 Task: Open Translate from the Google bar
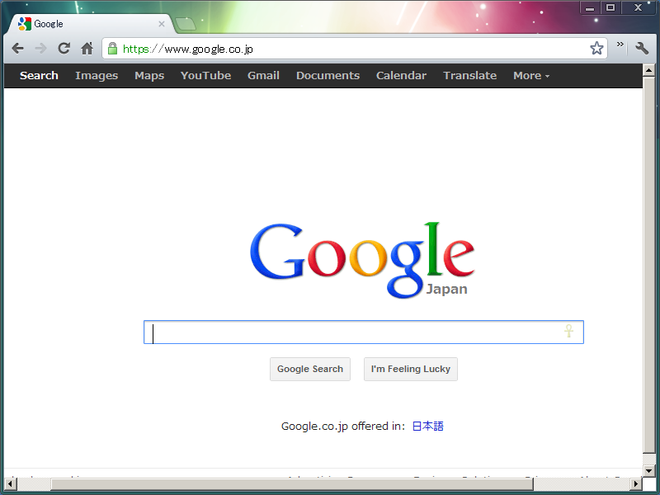[470, 76]
